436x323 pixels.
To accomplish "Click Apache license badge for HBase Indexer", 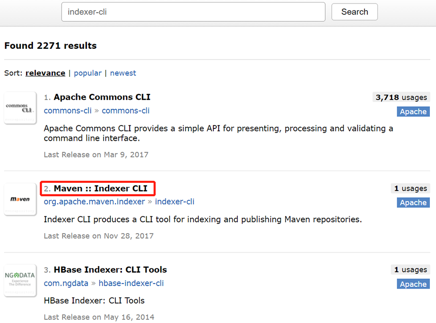I will pyautogui.click(x=413, y=284).
